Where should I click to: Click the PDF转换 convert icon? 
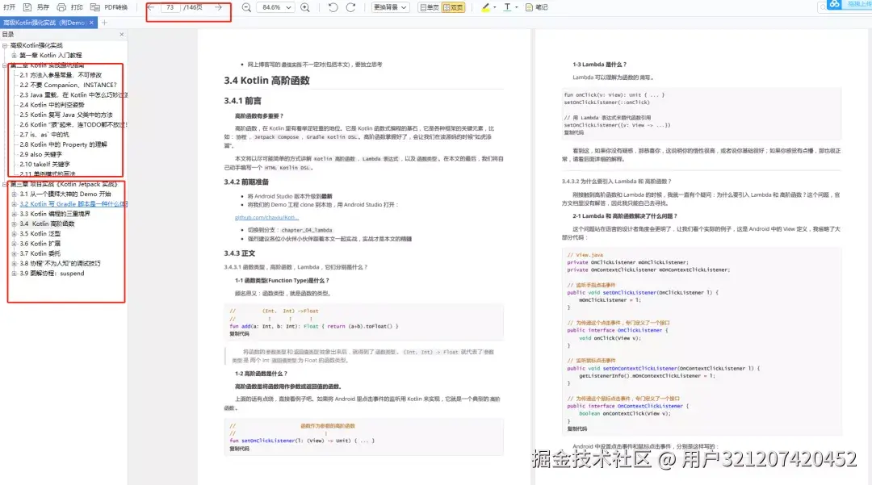click(x=95, y=7)
